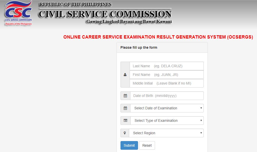Image resolution: width=257 pixels, height=152 pixels.
Task: Open the Select Type of Examination dropdown
Action: click(x=166, y=121)
